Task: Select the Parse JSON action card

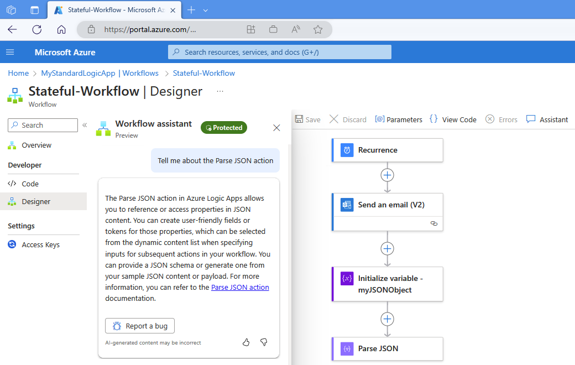Action: click(387, 349)
